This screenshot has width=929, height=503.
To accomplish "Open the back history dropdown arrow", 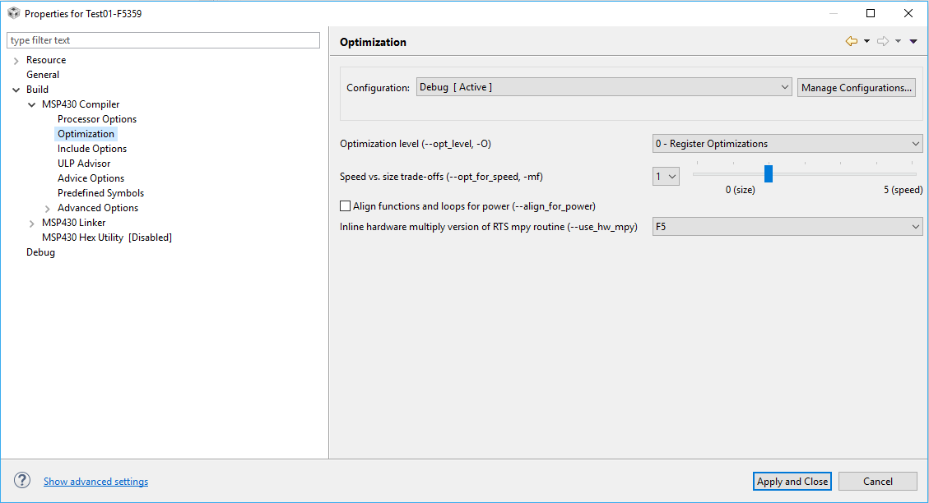I will coord(866,41).
